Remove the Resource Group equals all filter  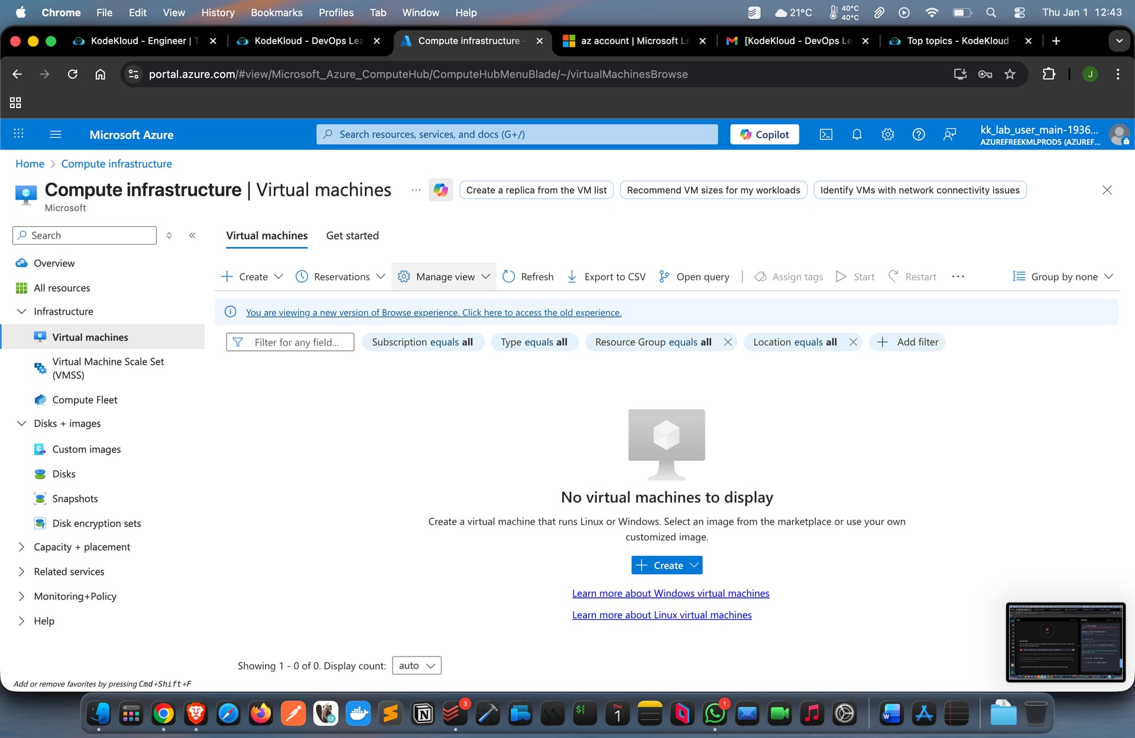tap(728, 342)
